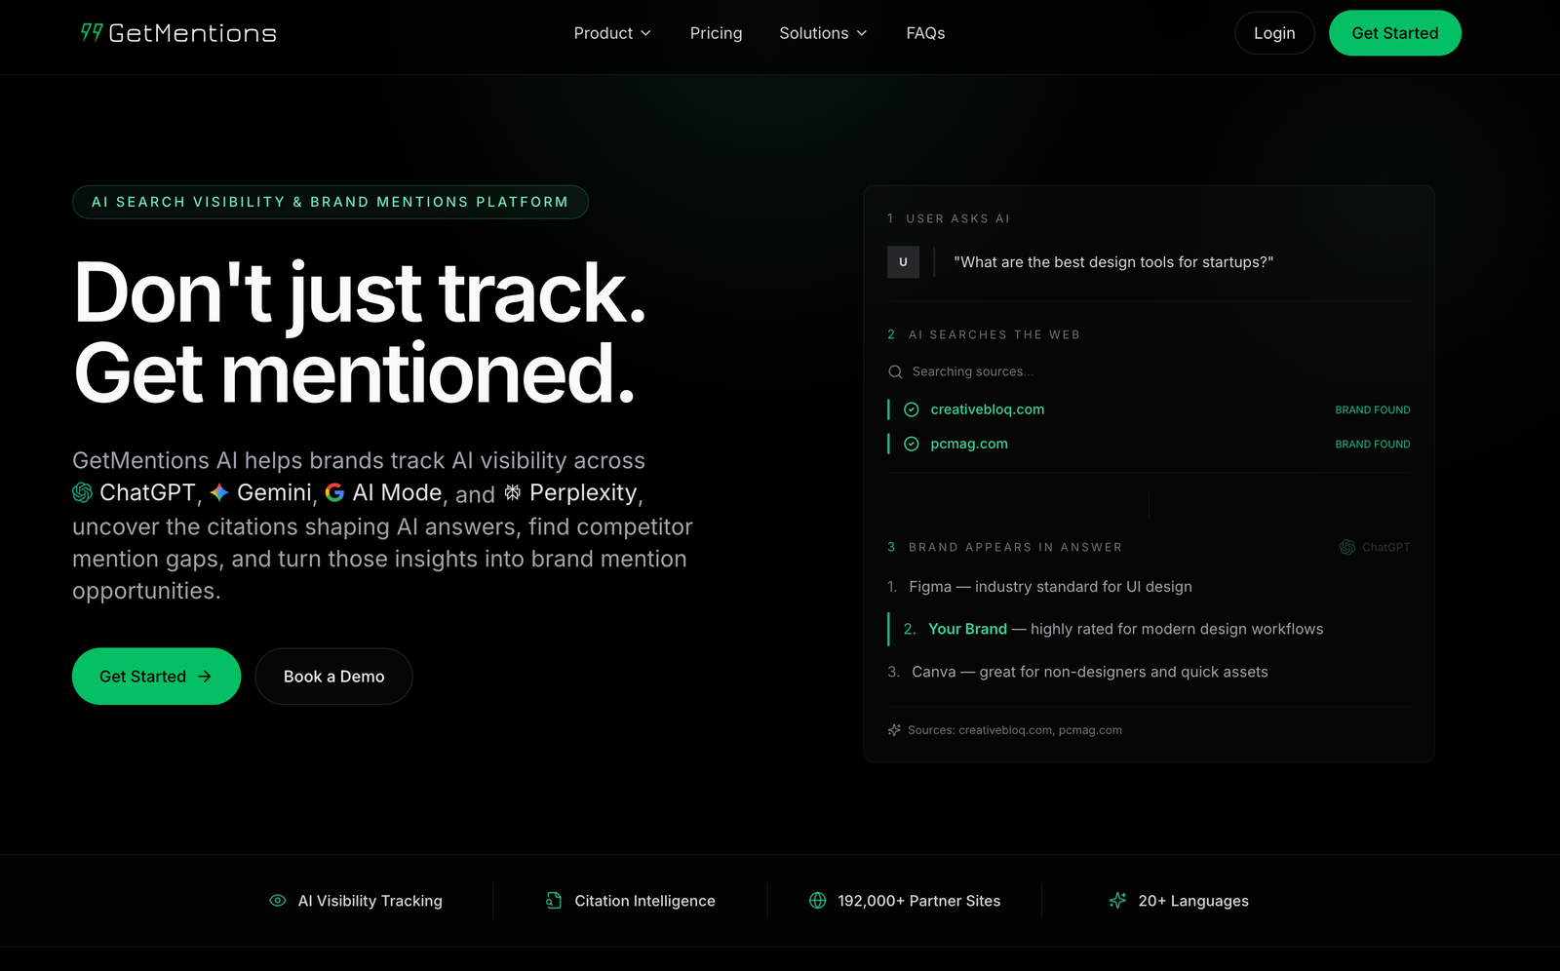Click the search magnifier beside Searching sources
Image resolution: width=1560 pixels, height=971 pixels.
894,371
